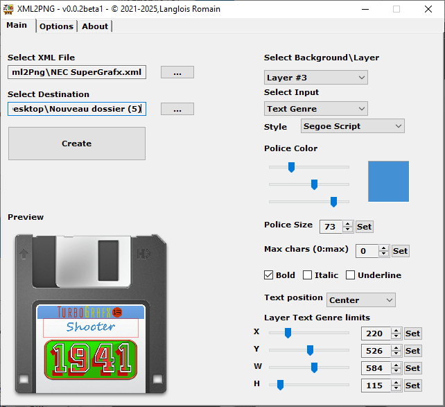Click the floppy disk preview image
Viewport: 445px width, 407px height.
point(91,314)
